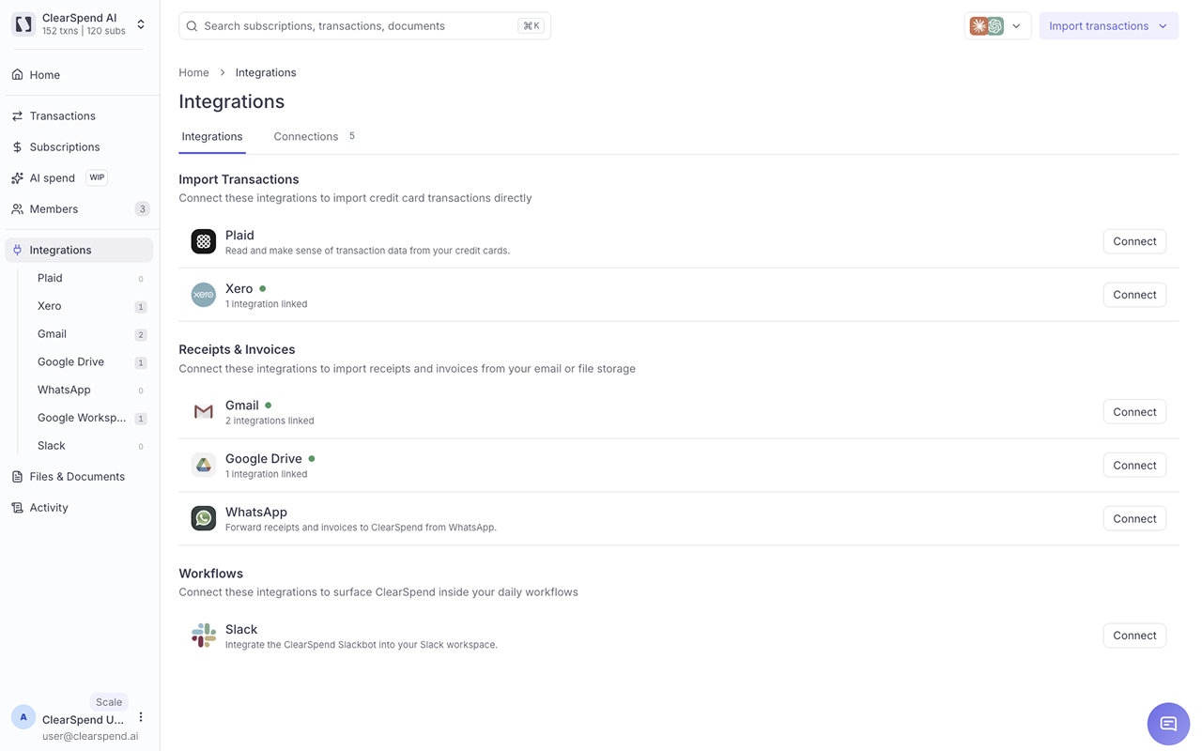
Task: Click the Plaid logo icon
Action: [204, 241]
